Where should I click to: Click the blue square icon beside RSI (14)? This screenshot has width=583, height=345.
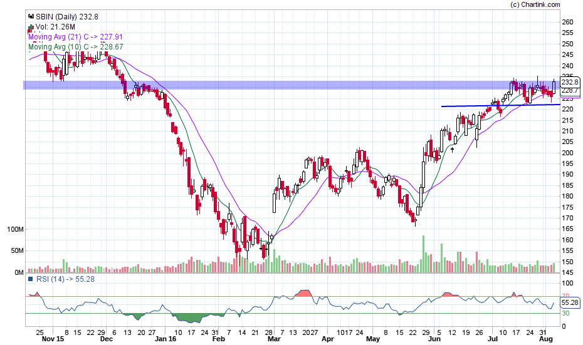click(29, 280)
